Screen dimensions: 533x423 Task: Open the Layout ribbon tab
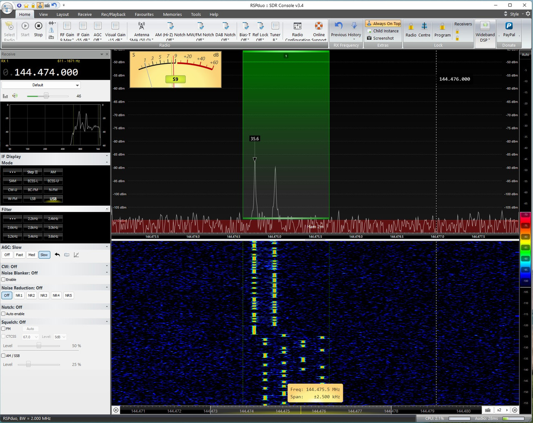(x=63, y=14)
